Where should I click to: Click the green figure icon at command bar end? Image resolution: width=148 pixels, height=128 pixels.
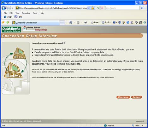pos(145,22)
